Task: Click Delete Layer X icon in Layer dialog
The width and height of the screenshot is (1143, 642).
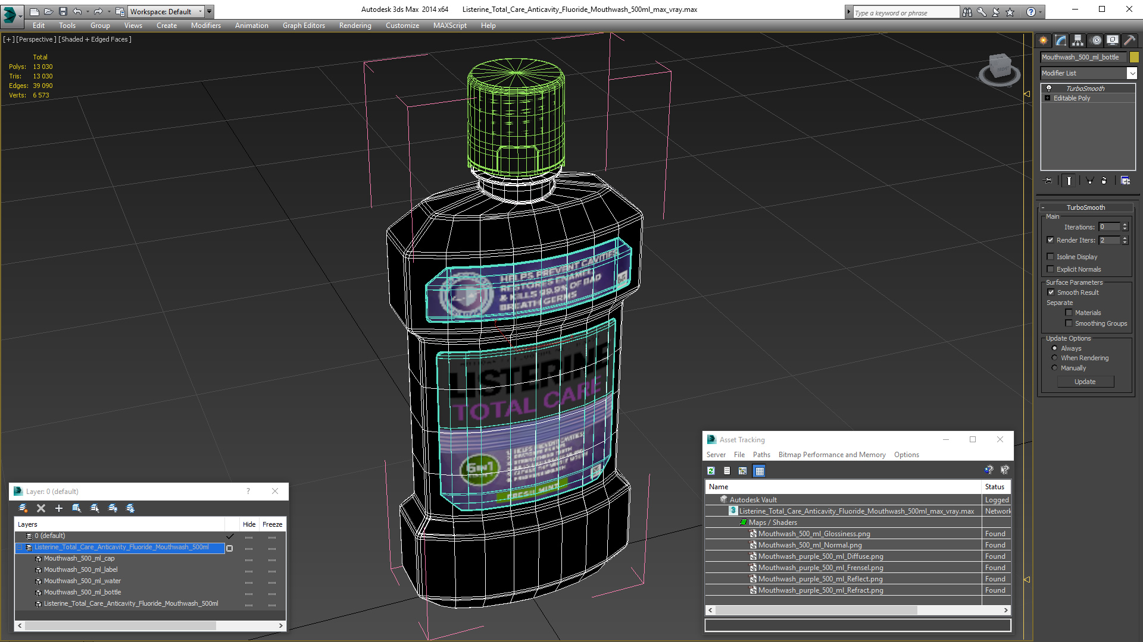Action: [x=41, y=508]
